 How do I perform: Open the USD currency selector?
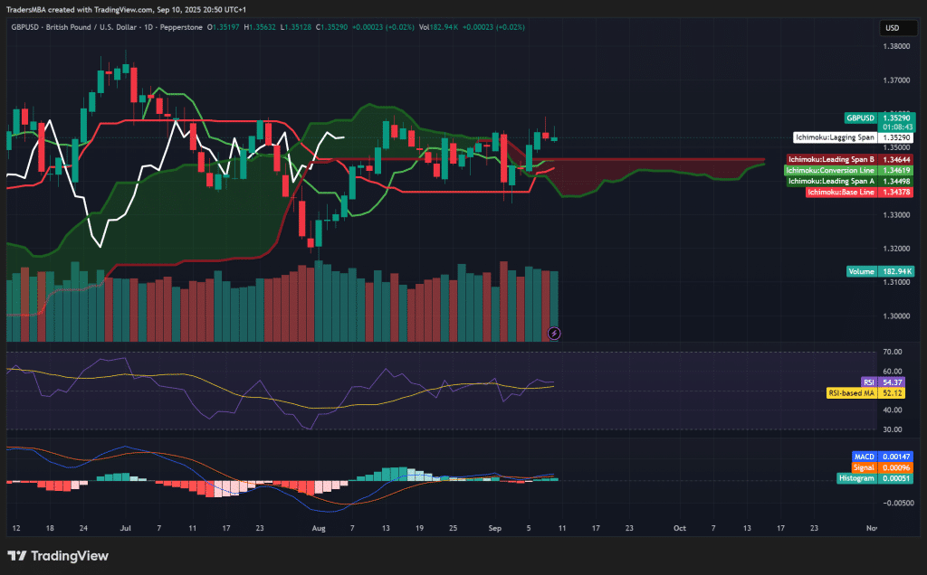click(x=896, y=28)
